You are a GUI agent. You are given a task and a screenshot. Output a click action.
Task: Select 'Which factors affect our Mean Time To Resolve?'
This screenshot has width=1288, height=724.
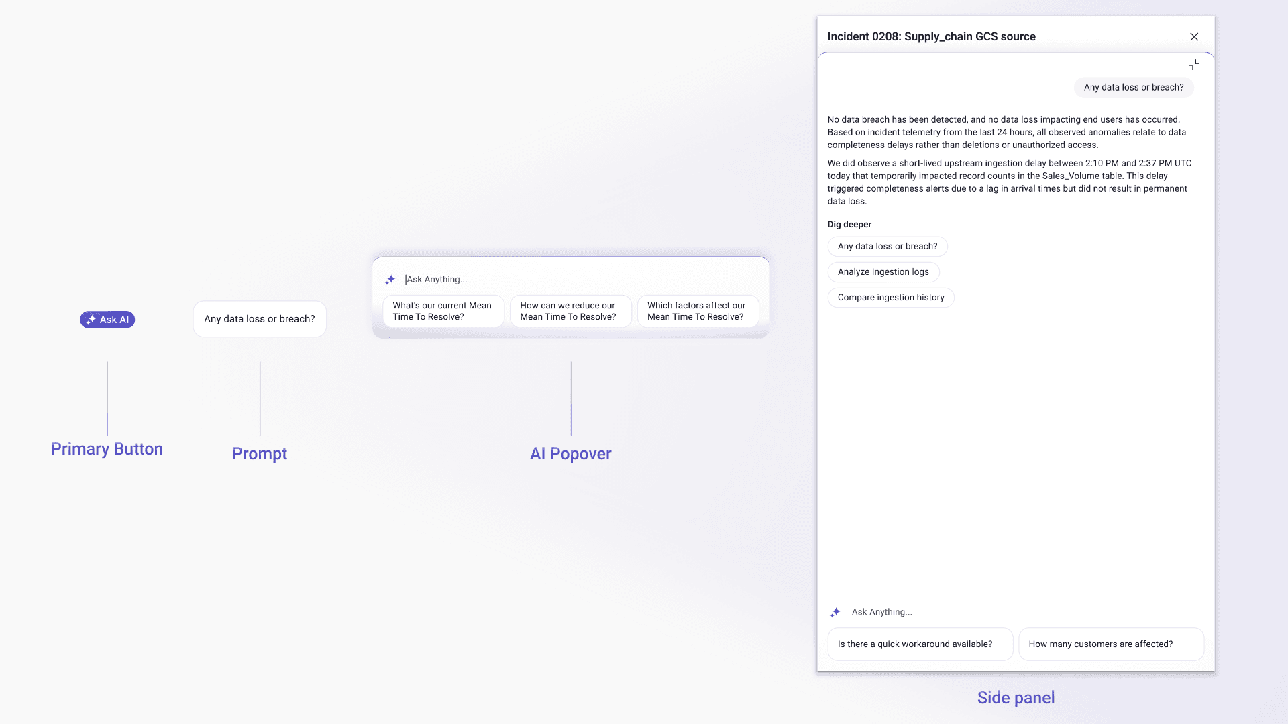(698, 311)
